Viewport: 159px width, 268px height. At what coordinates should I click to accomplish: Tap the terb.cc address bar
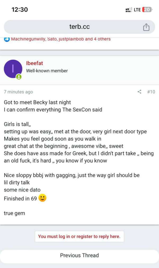tap(79, 27)
